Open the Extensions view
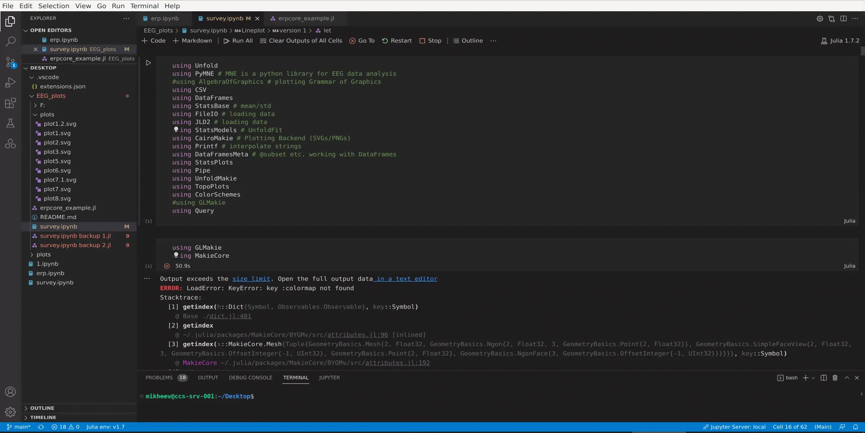 point(10,103)
